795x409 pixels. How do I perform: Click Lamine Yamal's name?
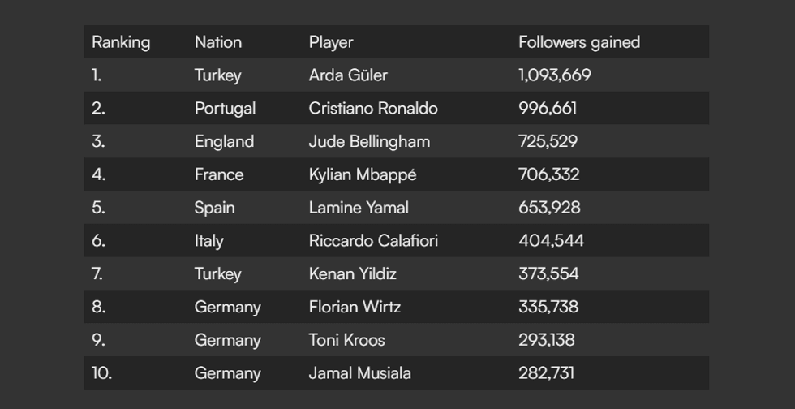pos(359,208)
